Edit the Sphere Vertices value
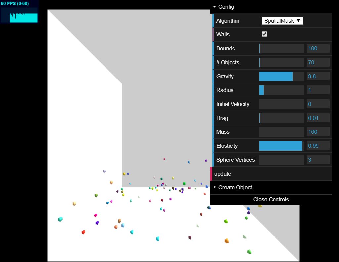Screen dimensions: 339x262 (x=318, y=159)
